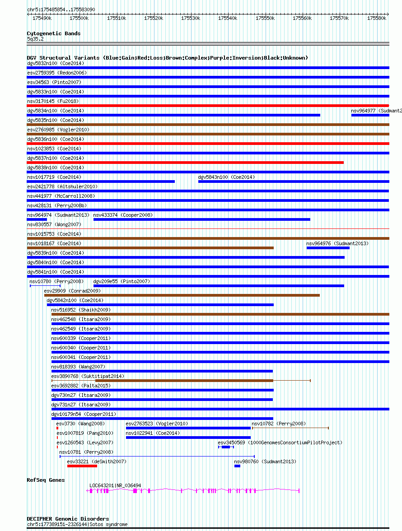
Task: Click esv1260543 (Levy2007) label
Action: (x=85, y=442)
